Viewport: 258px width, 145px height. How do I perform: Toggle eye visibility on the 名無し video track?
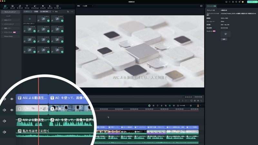[x=12, y=110]
